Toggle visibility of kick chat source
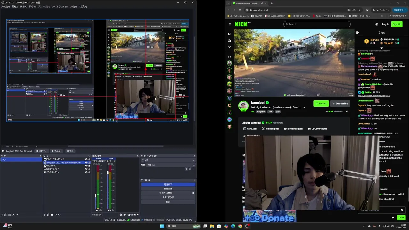Viewport: 409px width, 230px height. coord(86,165)
